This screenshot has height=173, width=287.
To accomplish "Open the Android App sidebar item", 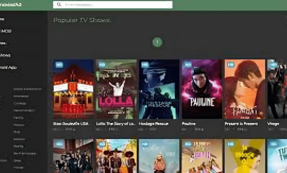I will 8,67.
